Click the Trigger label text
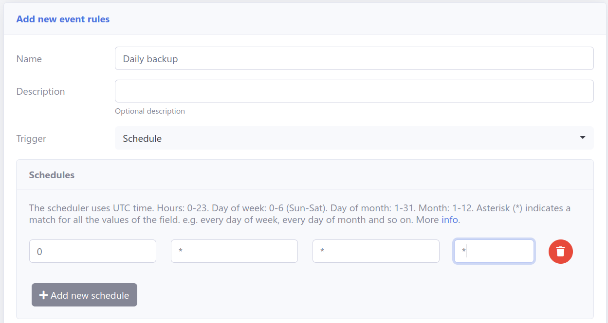Screen dimensions: 608x323 (x=31, y=138)
